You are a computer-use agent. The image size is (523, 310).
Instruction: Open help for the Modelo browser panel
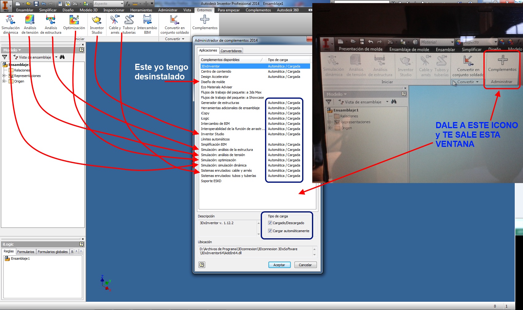(x=81, y=50)
